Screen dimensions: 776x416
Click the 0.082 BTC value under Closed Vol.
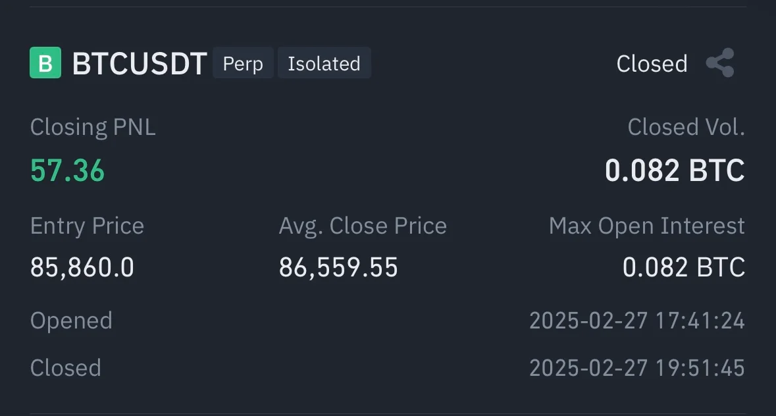coord(675,170)
